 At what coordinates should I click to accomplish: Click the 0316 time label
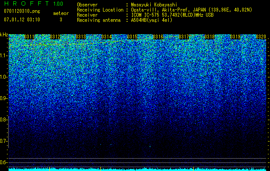158,37
